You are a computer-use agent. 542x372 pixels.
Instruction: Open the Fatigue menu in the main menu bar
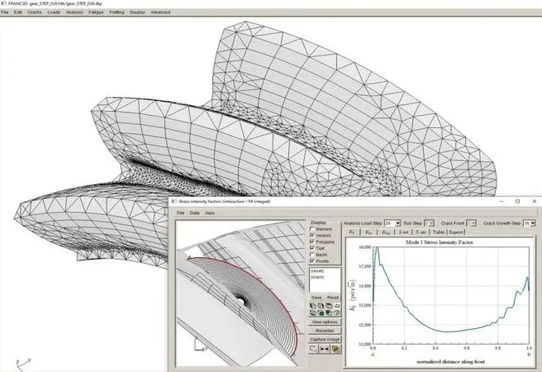tap(96, 12)
